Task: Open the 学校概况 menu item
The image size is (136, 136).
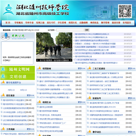Action: pos(19,23)
